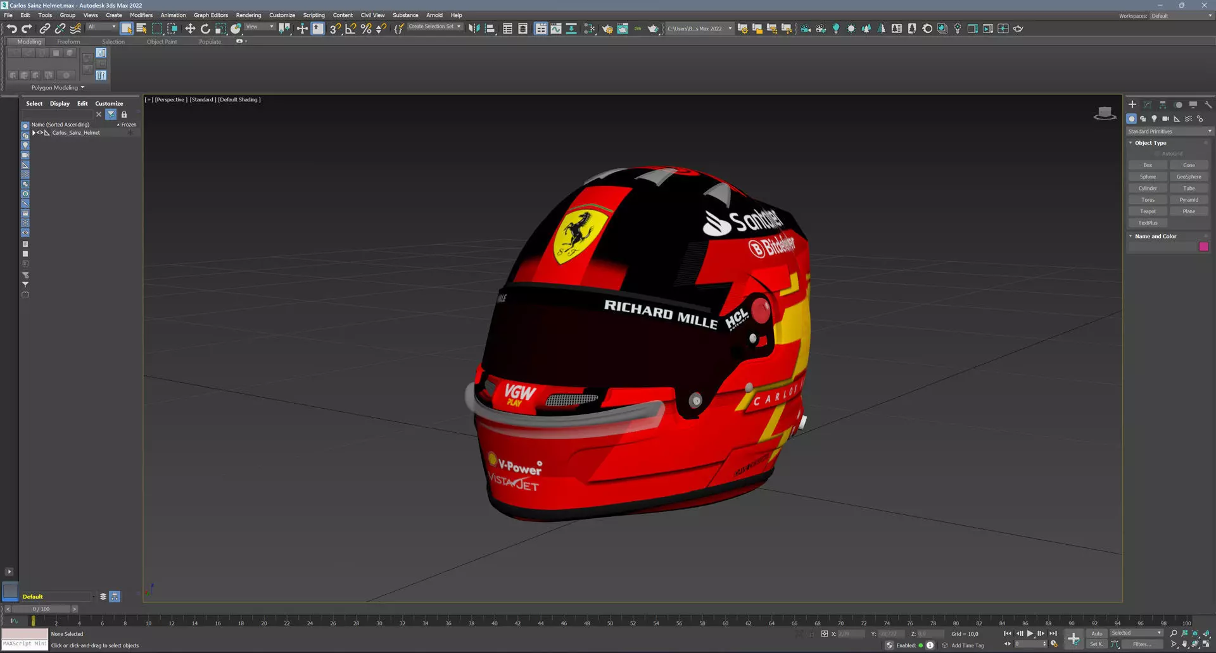Toggle Percent Snap icon

point(365,28)
